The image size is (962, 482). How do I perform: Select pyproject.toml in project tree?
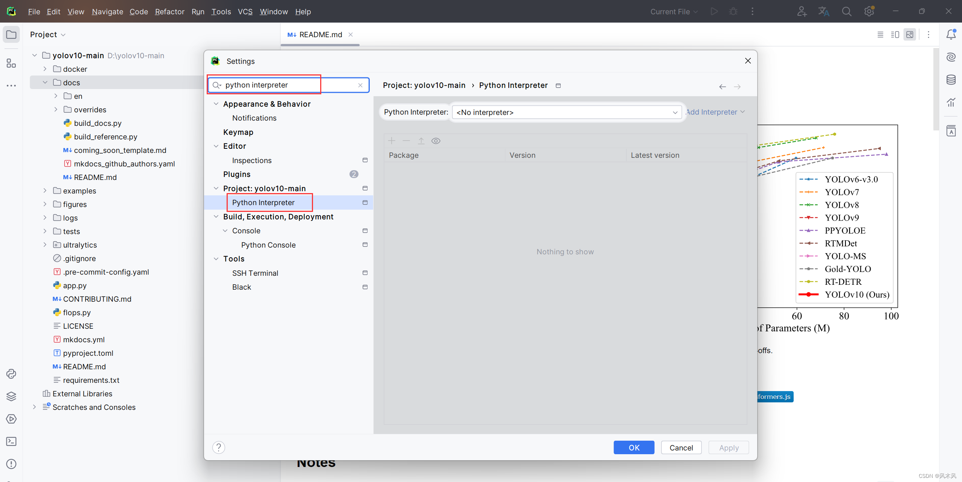click(x=88, y=353)
